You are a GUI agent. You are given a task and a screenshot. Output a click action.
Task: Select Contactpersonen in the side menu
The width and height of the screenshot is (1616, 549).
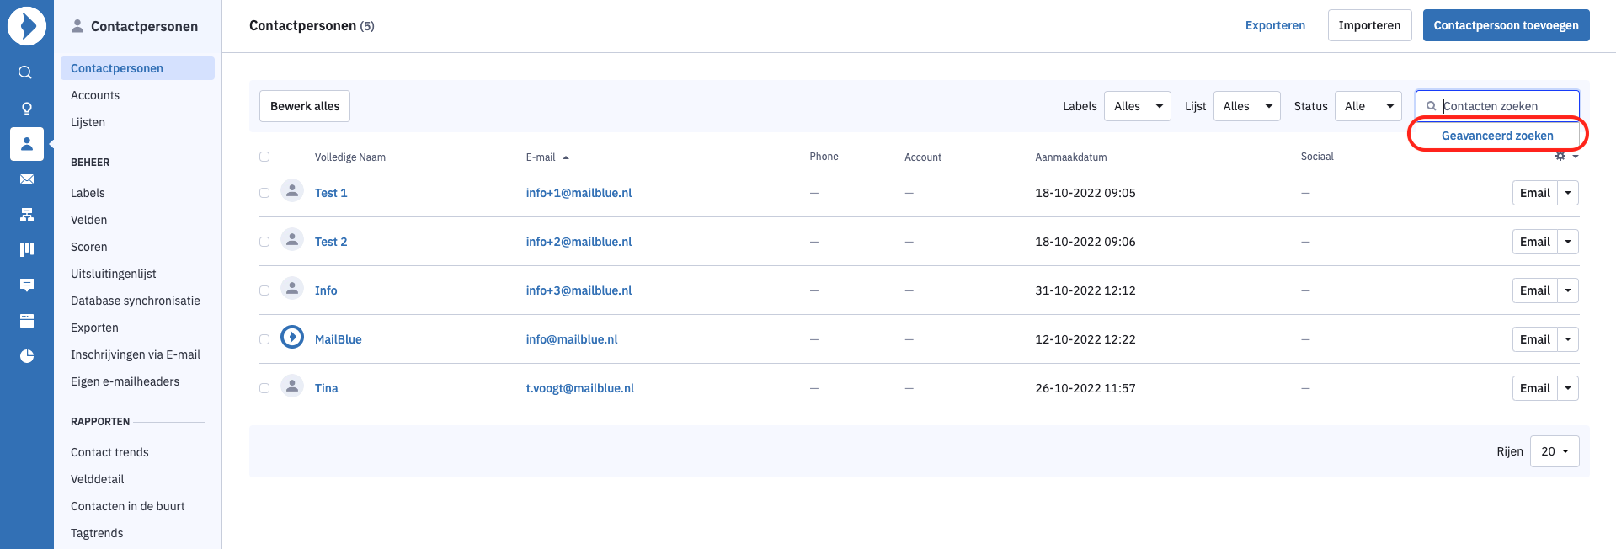[137, 68]
